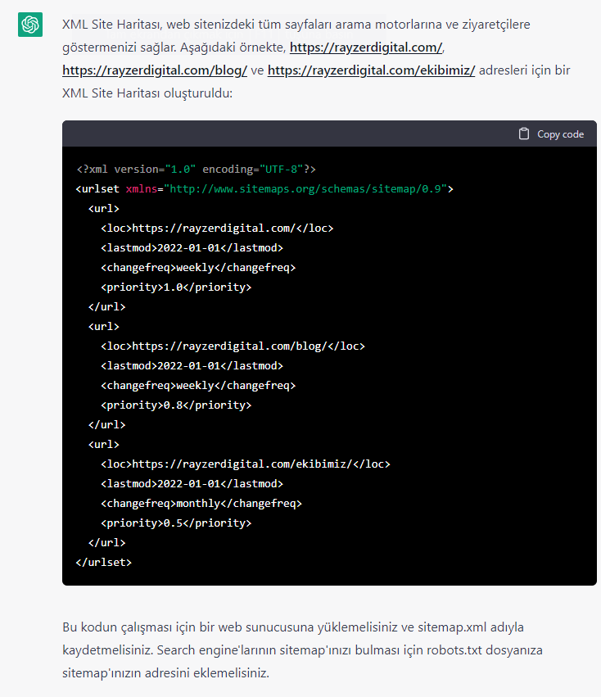The image size is (601, 697).
Task: Click the loc line for rayzerdigital.com/blog/
Action: click(x=233, y=346)
